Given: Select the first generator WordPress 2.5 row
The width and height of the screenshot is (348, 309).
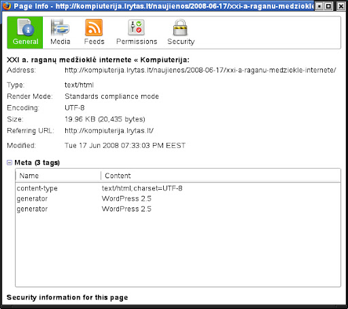Looking at the screenshot, I should [178, 199].
